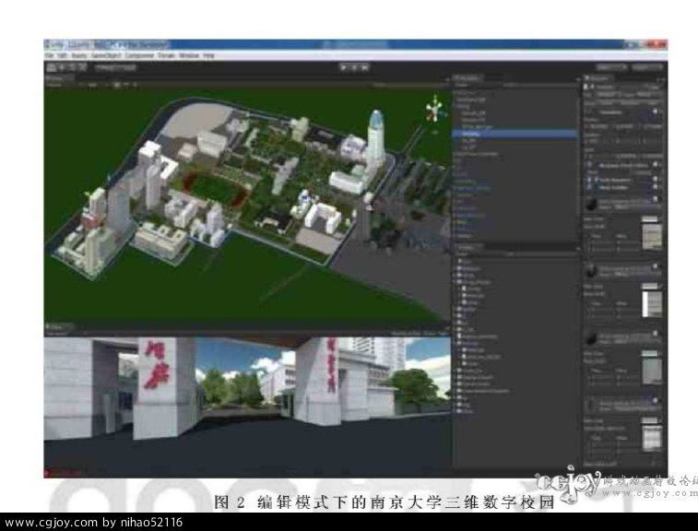
Task: Click the second material's Main Color swatch
Action: point(650,286)
